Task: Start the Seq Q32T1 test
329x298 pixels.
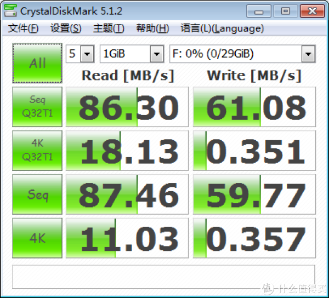Action: tap(37, 107)
